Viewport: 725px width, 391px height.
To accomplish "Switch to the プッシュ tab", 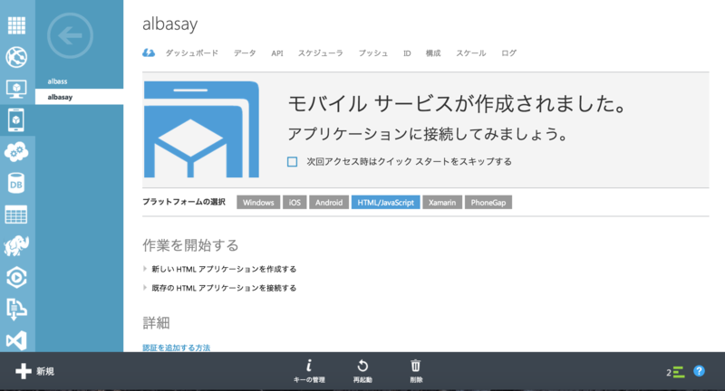I will pos(373,53).
